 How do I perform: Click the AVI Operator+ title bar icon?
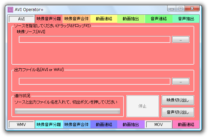click(x=10, y=10)
